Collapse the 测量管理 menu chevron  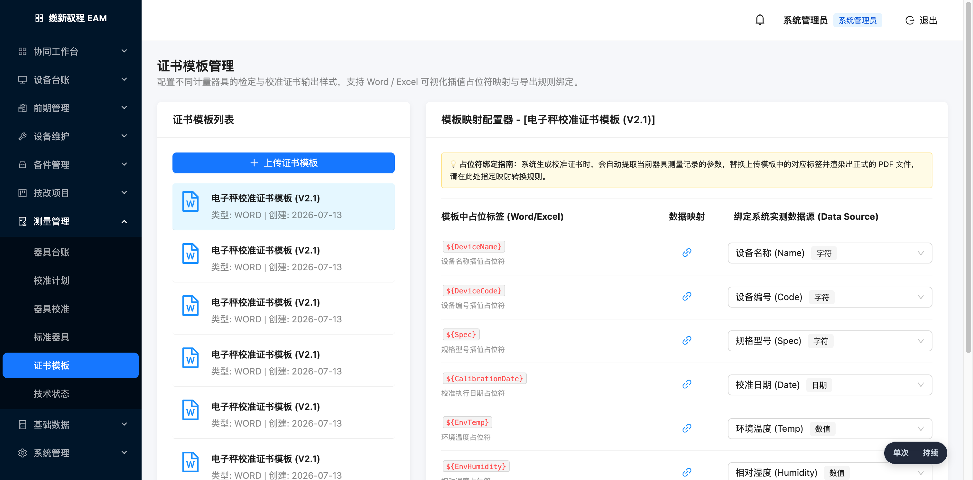[124, 221]
